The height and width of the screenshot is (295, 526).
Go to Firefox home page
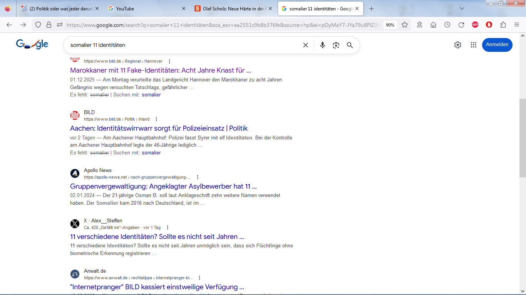(x=434, y=25)
